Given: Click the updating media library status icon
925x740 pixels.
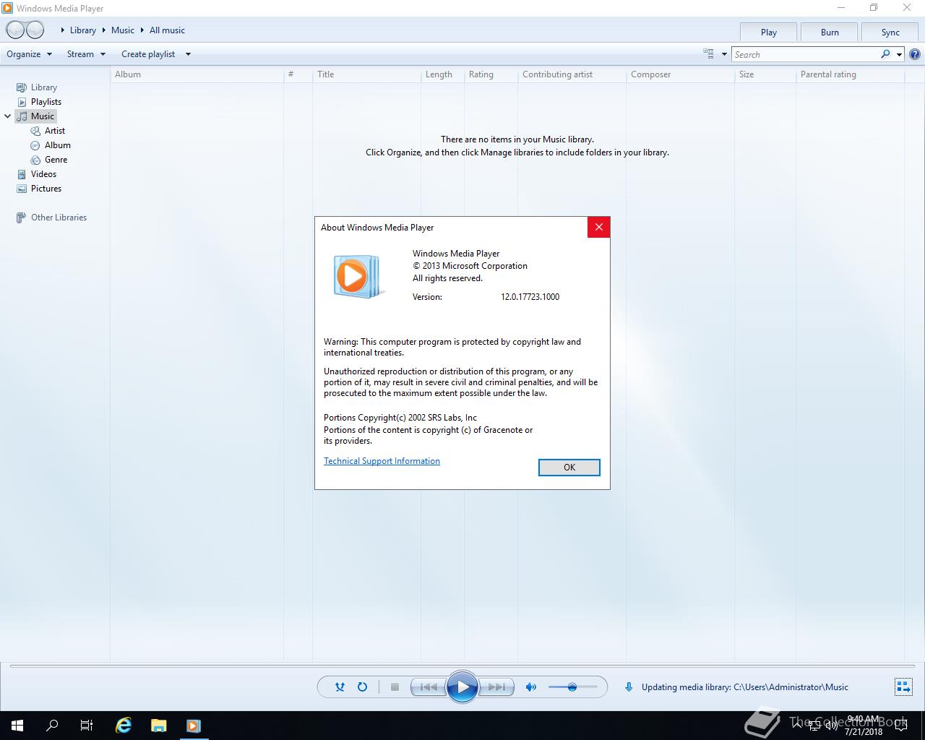Looking at the screenshot, I should coord(629,687).
